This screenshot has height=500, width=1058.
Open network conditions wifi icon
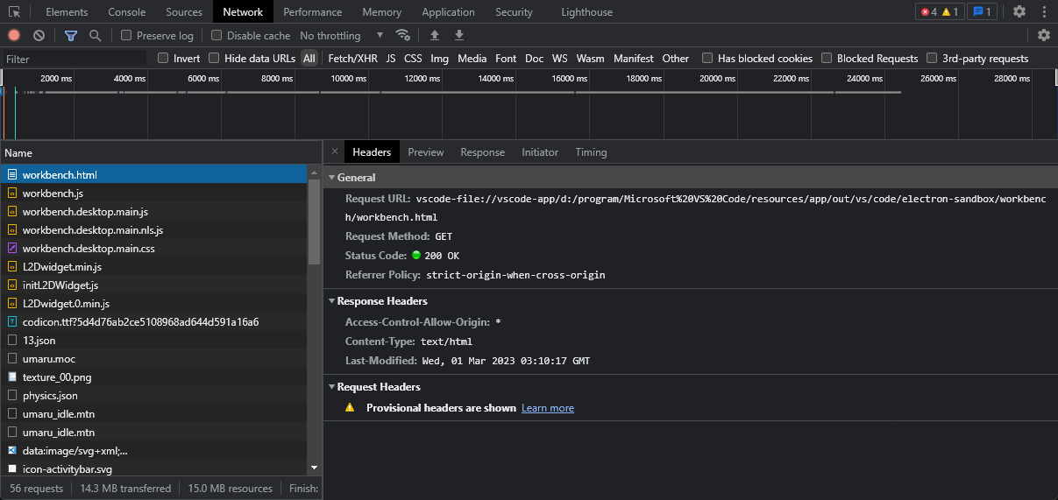click(x=403, y=35)
